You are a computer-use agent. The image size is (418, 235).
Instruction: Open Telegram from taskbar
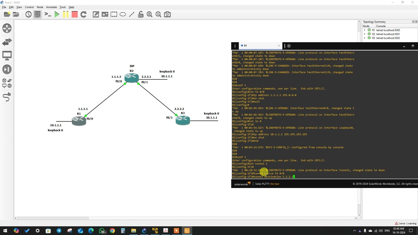point(59,231)
